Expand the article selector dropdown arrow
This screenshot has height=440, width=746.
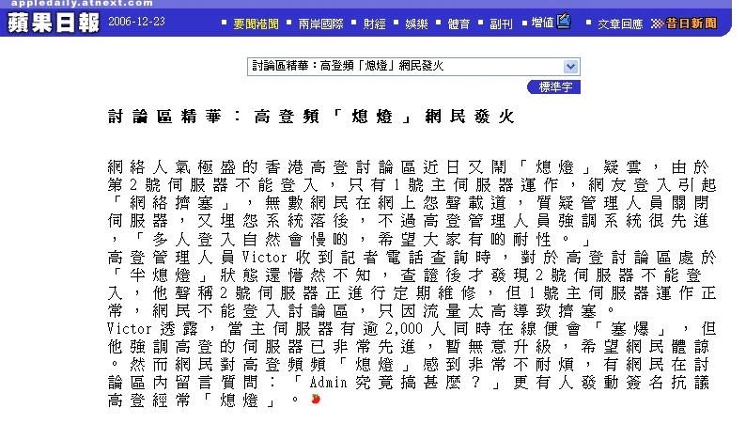click(570, 67)
